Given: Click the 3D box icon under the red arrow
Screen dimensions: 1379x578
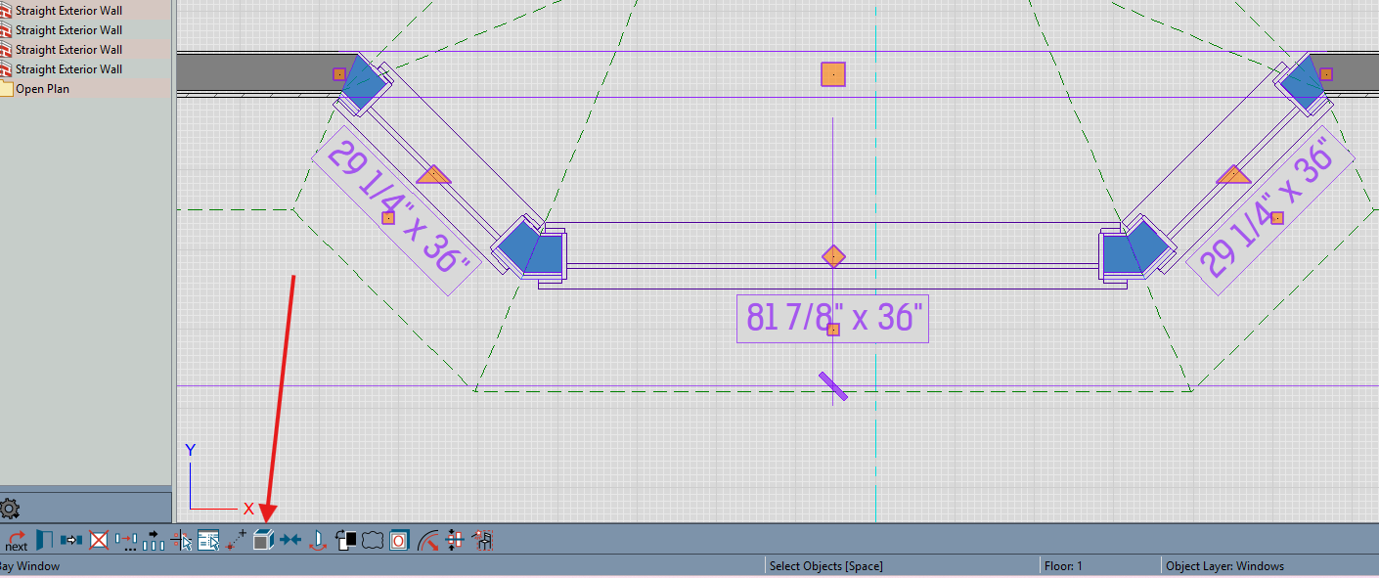Looking at the screenshot, I should pos(263,540).
